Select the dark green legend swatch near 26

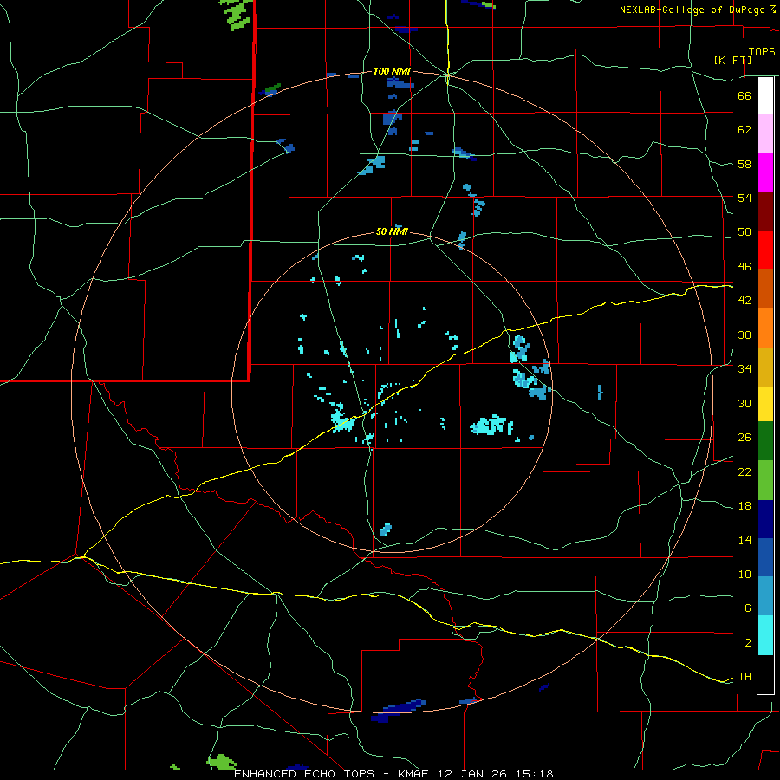pos(765,440)
